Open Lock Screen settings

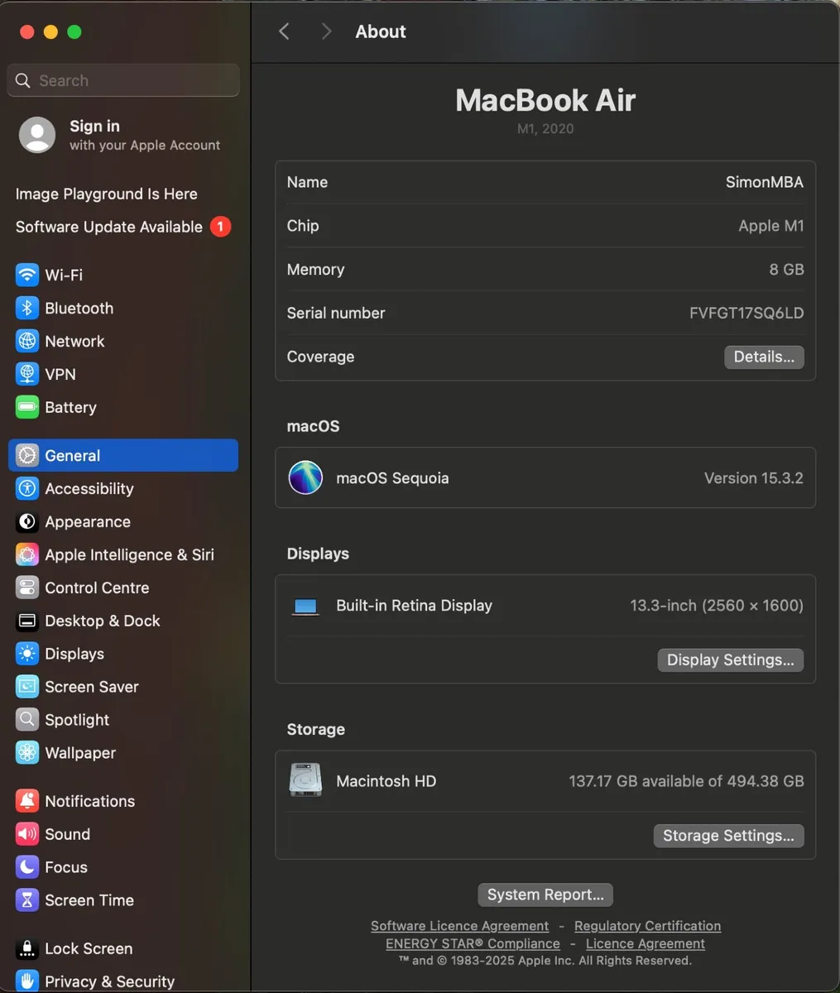[x=88, y=948]
